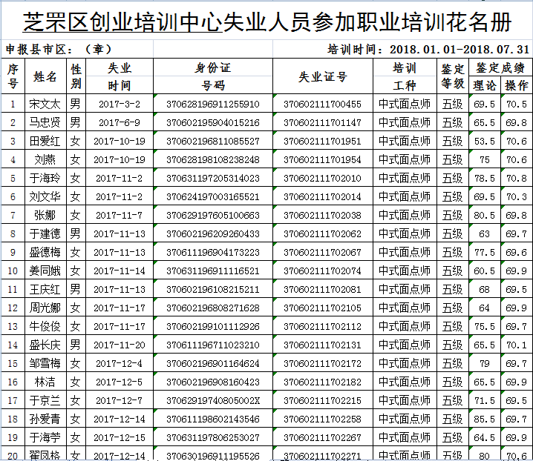Click unemployment date cell 2017-6-9
533x461 pixels.
tap(120, 122)
